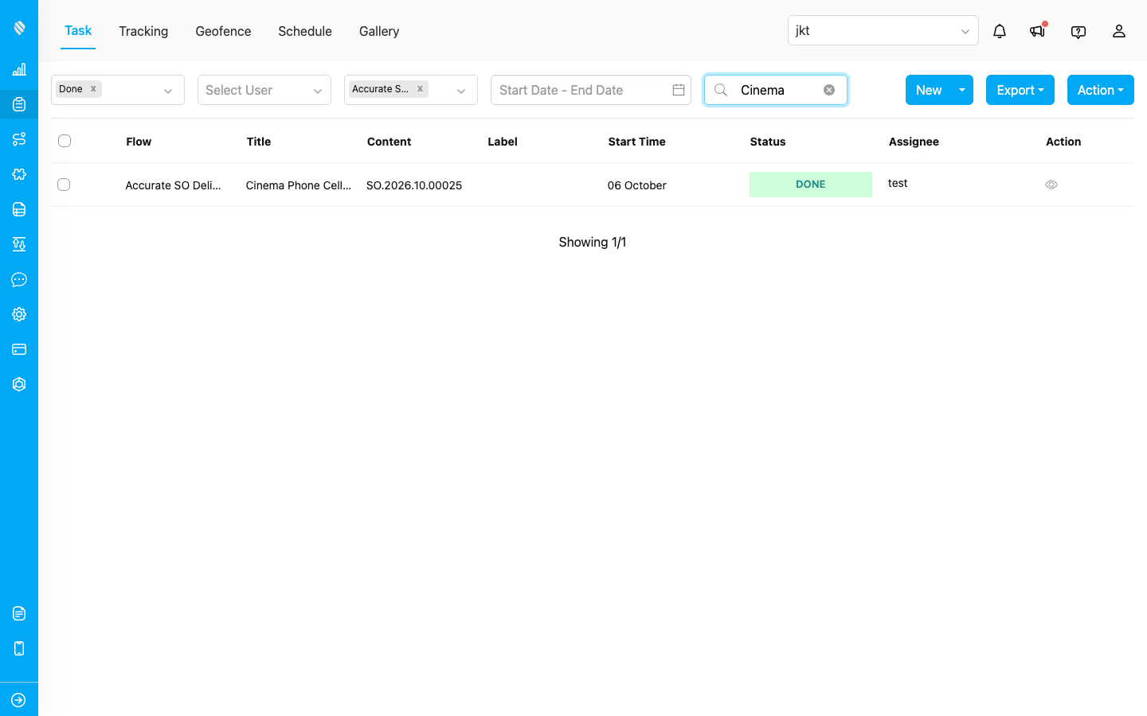Open the megaphone announcements icon
This screenshot has height=716, width=1147.
click(1037, 31)
